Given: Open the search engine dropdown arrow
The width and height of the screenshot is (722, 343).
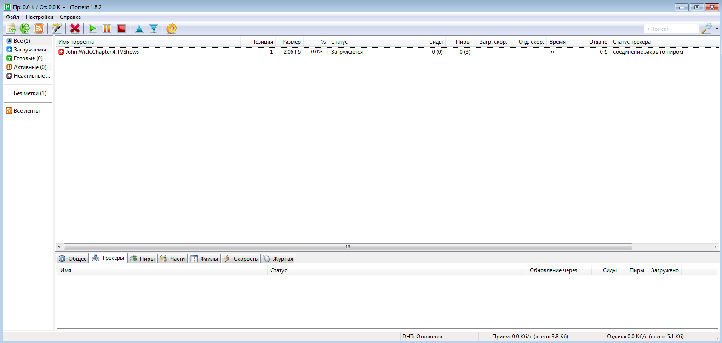Looking at the screenshot, I should pos(716,29).
